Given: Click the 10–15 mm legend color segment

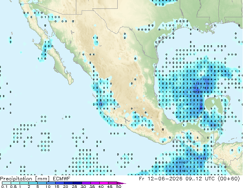Looking at the screenshot, I should point(51,183).
